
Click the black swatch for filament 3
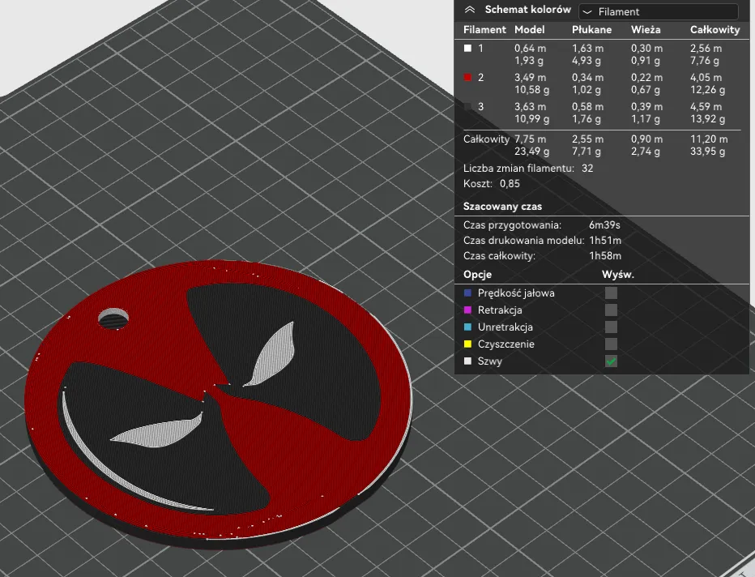pyautogui.click(x=467, y=107)
